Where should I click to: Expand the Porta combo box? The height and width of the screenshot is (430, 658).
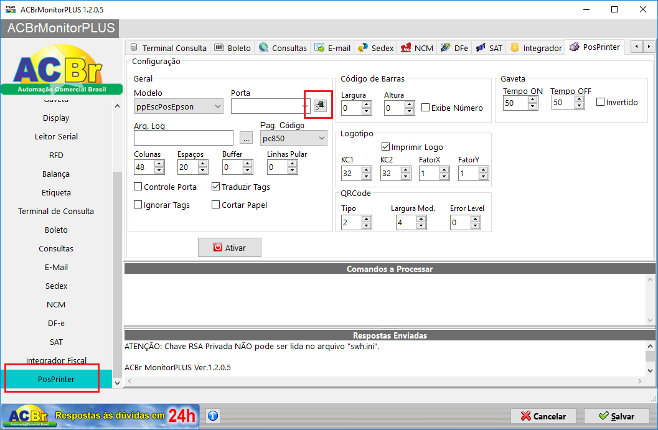click(x=305, y=106)
